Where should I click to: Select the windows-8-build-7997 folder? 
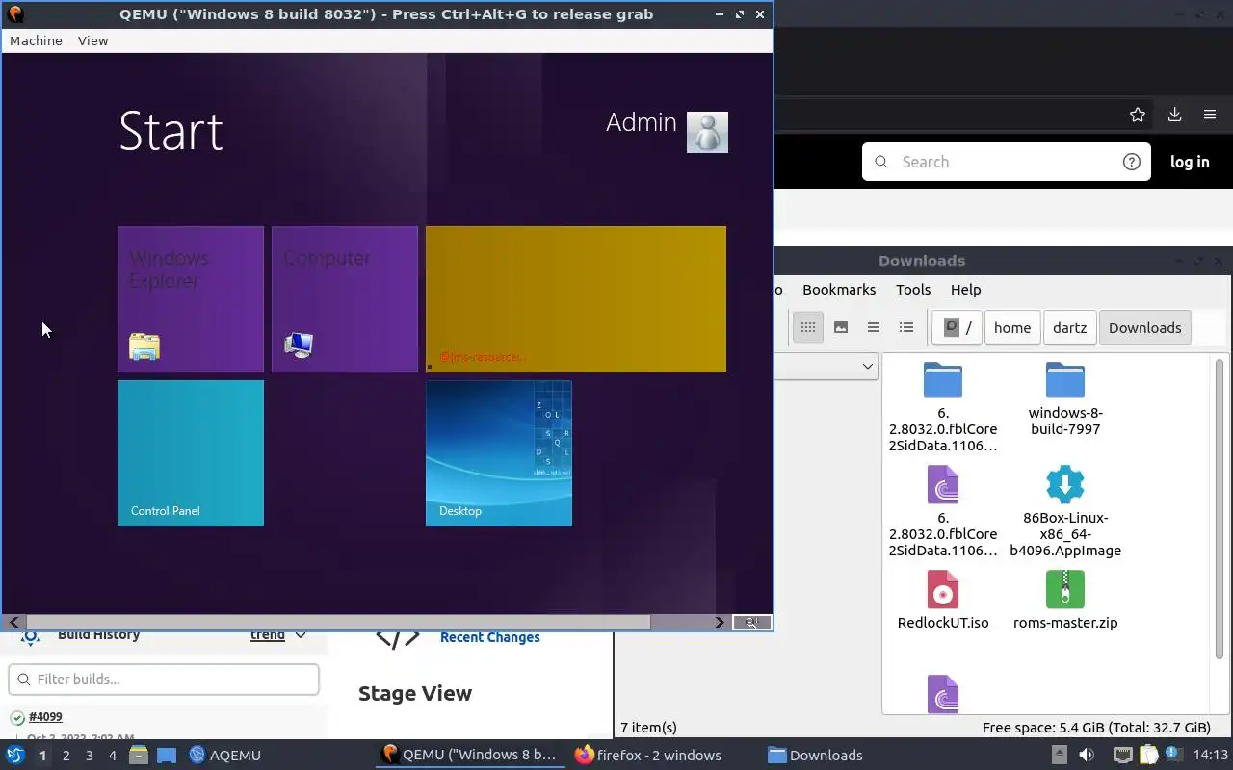click(1065, 398)
